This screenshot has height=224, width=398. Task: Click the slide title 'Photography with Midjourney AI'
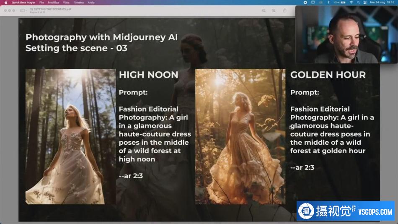pos(101,37)
